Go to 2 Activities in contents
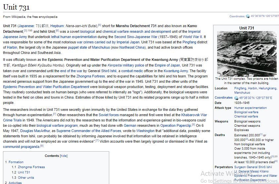The width and height of the screenshot is (279, 184). pos(15,183)
